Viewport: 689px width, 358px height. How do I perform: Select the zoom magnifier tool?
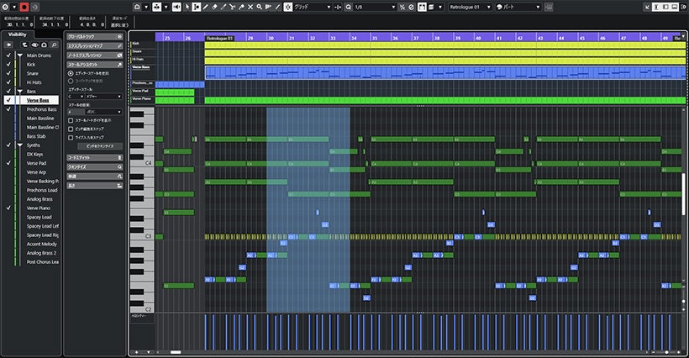pos(260,8)
